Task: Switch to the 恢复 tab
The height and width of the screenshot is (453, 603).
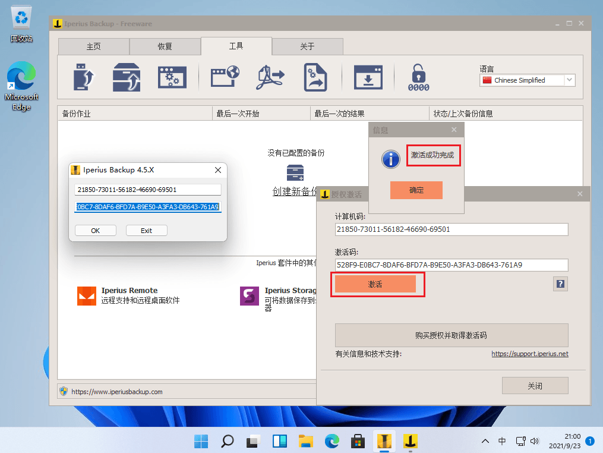Action: [165, 46]
